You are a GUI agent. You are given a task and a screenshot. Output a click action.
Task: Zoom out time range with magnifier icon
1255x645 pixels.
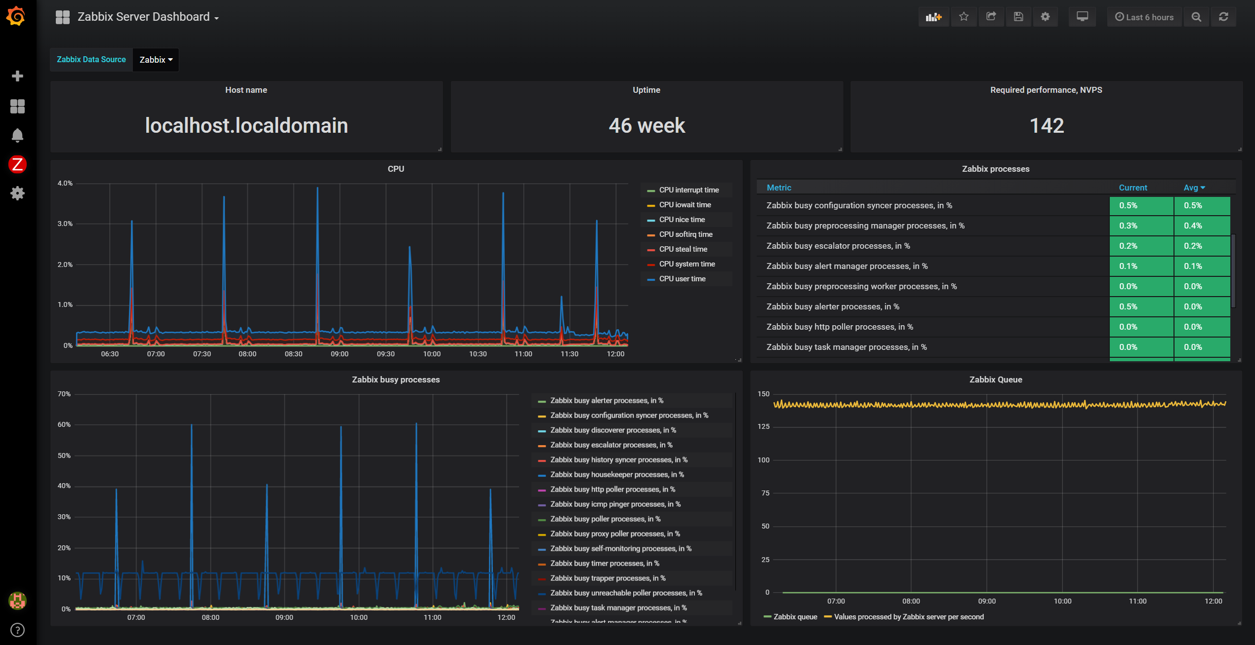tap(1196, 17)
